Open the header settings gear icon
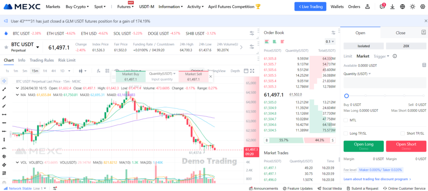 click(423, 7)
